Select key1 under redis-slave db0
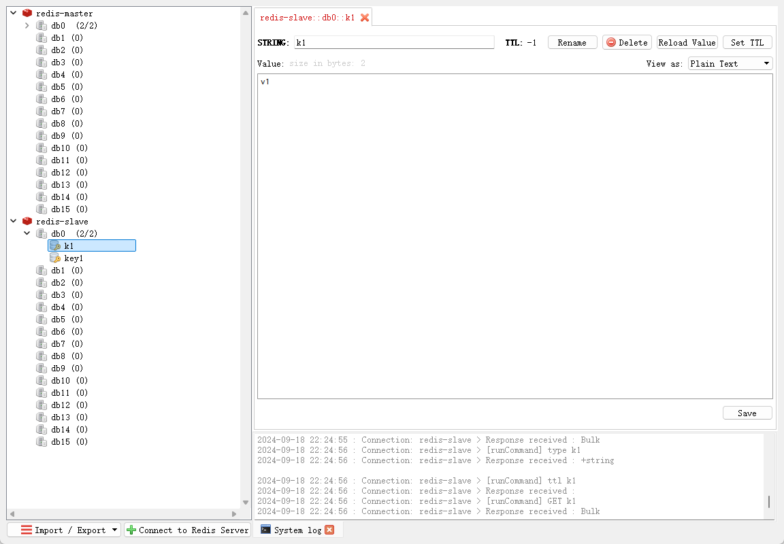Image resolution: width=784 pixels, height=544 pixels. click(73, 258)
